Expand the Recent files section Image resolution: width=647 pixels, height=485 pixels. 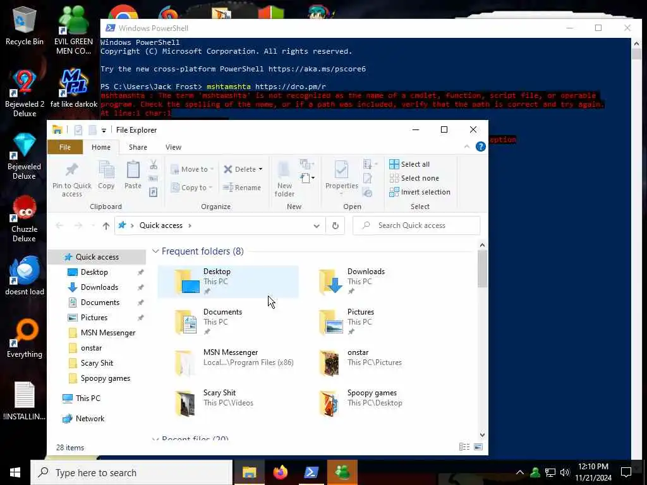pyautogui.click(x=155, y=439)
